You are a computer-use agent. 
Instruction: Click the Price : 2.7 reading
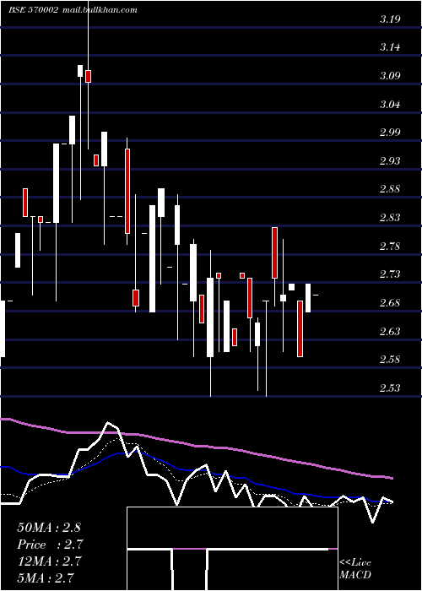pos(50,545)
